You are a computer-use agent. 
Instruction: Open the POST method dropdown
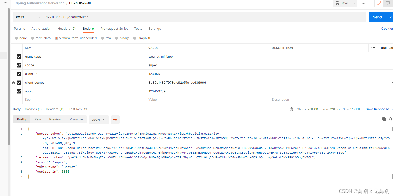click(x=28, y=17)
